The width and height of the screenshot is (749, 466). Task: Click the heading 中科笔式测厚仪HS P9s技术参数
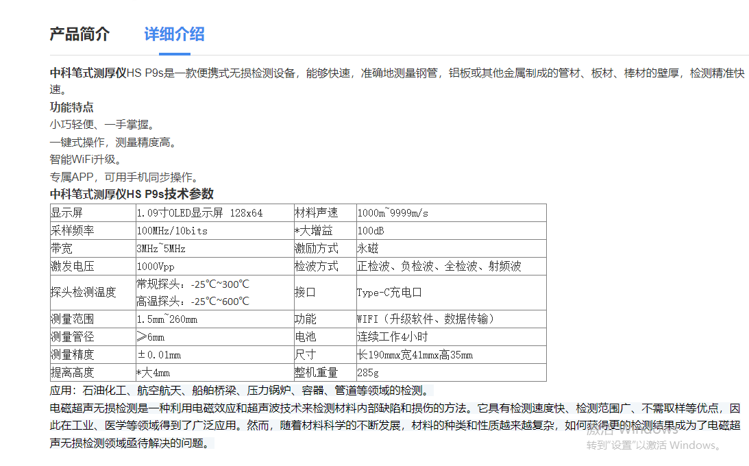click(132, 195)
